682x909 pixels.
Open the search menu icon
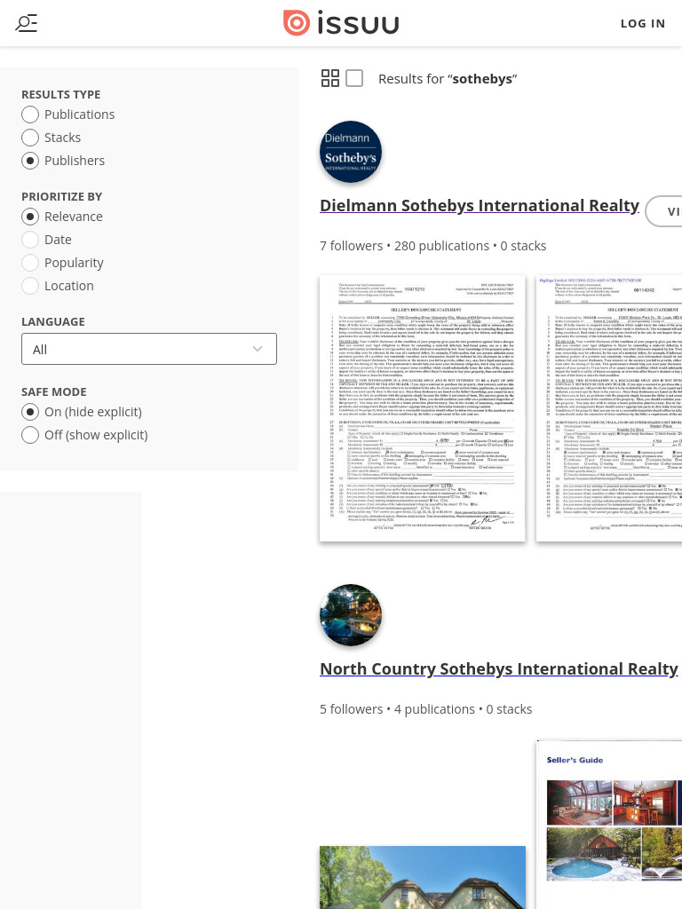tap(26, 23)
